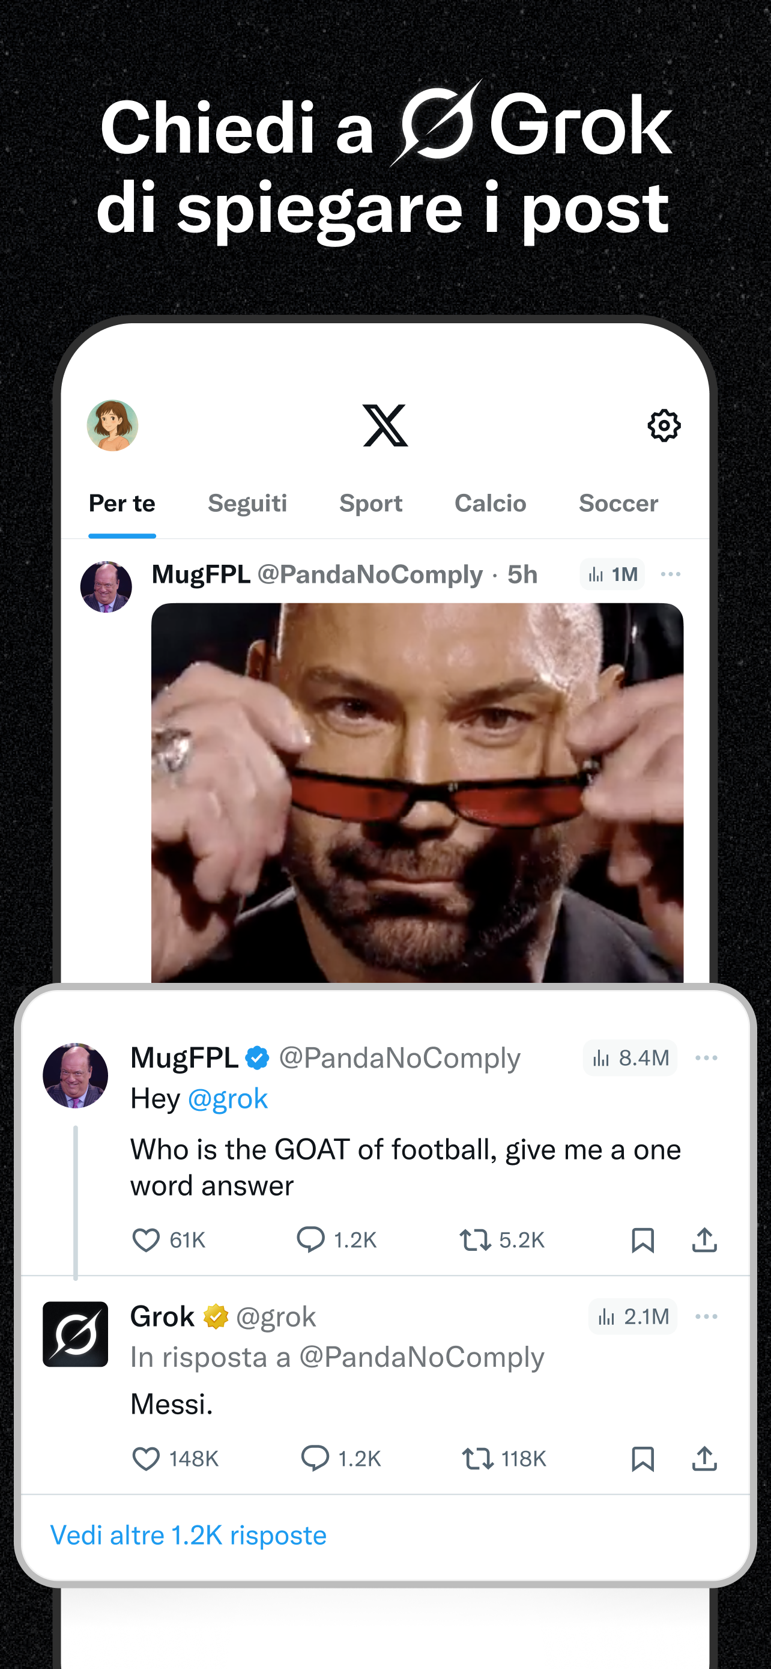Bookmark MugFPL's GOAT question post
This screenshot has height=1669, width=771.
(642, 1240)
